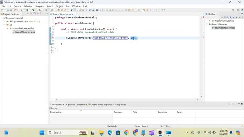Open the Edit menu
The image size is (244, 137).
(x=9, y=6)
